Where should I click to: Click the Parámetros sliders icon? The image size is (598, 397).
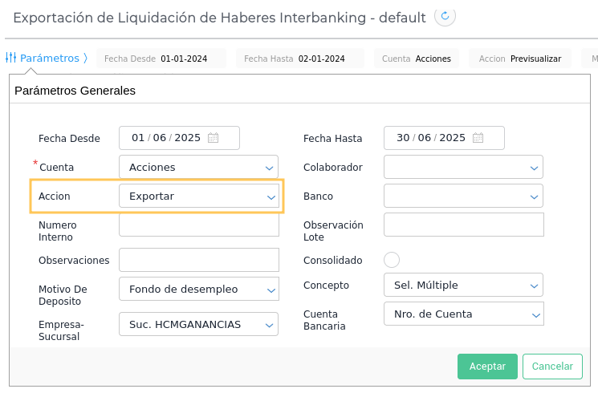tap(11, 58)
